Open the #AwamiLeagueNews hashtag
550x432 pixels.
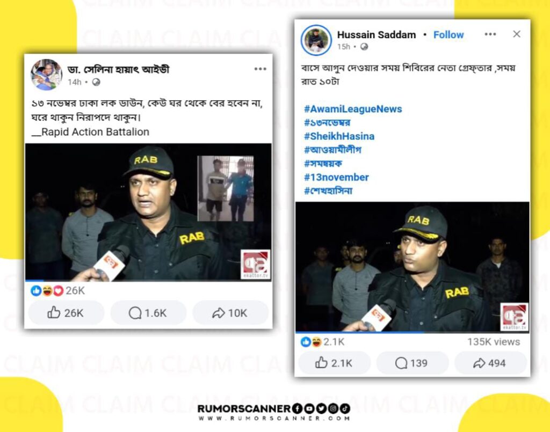(x=353, y=109)
